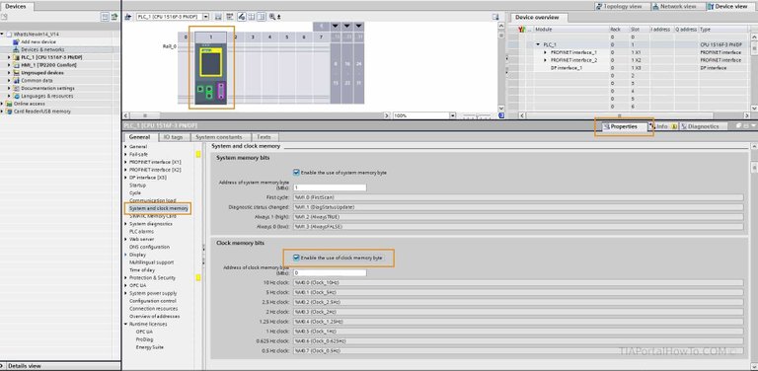Expand Ungrouped devices node
Screen dimensions: 758x371
point(9,73)
